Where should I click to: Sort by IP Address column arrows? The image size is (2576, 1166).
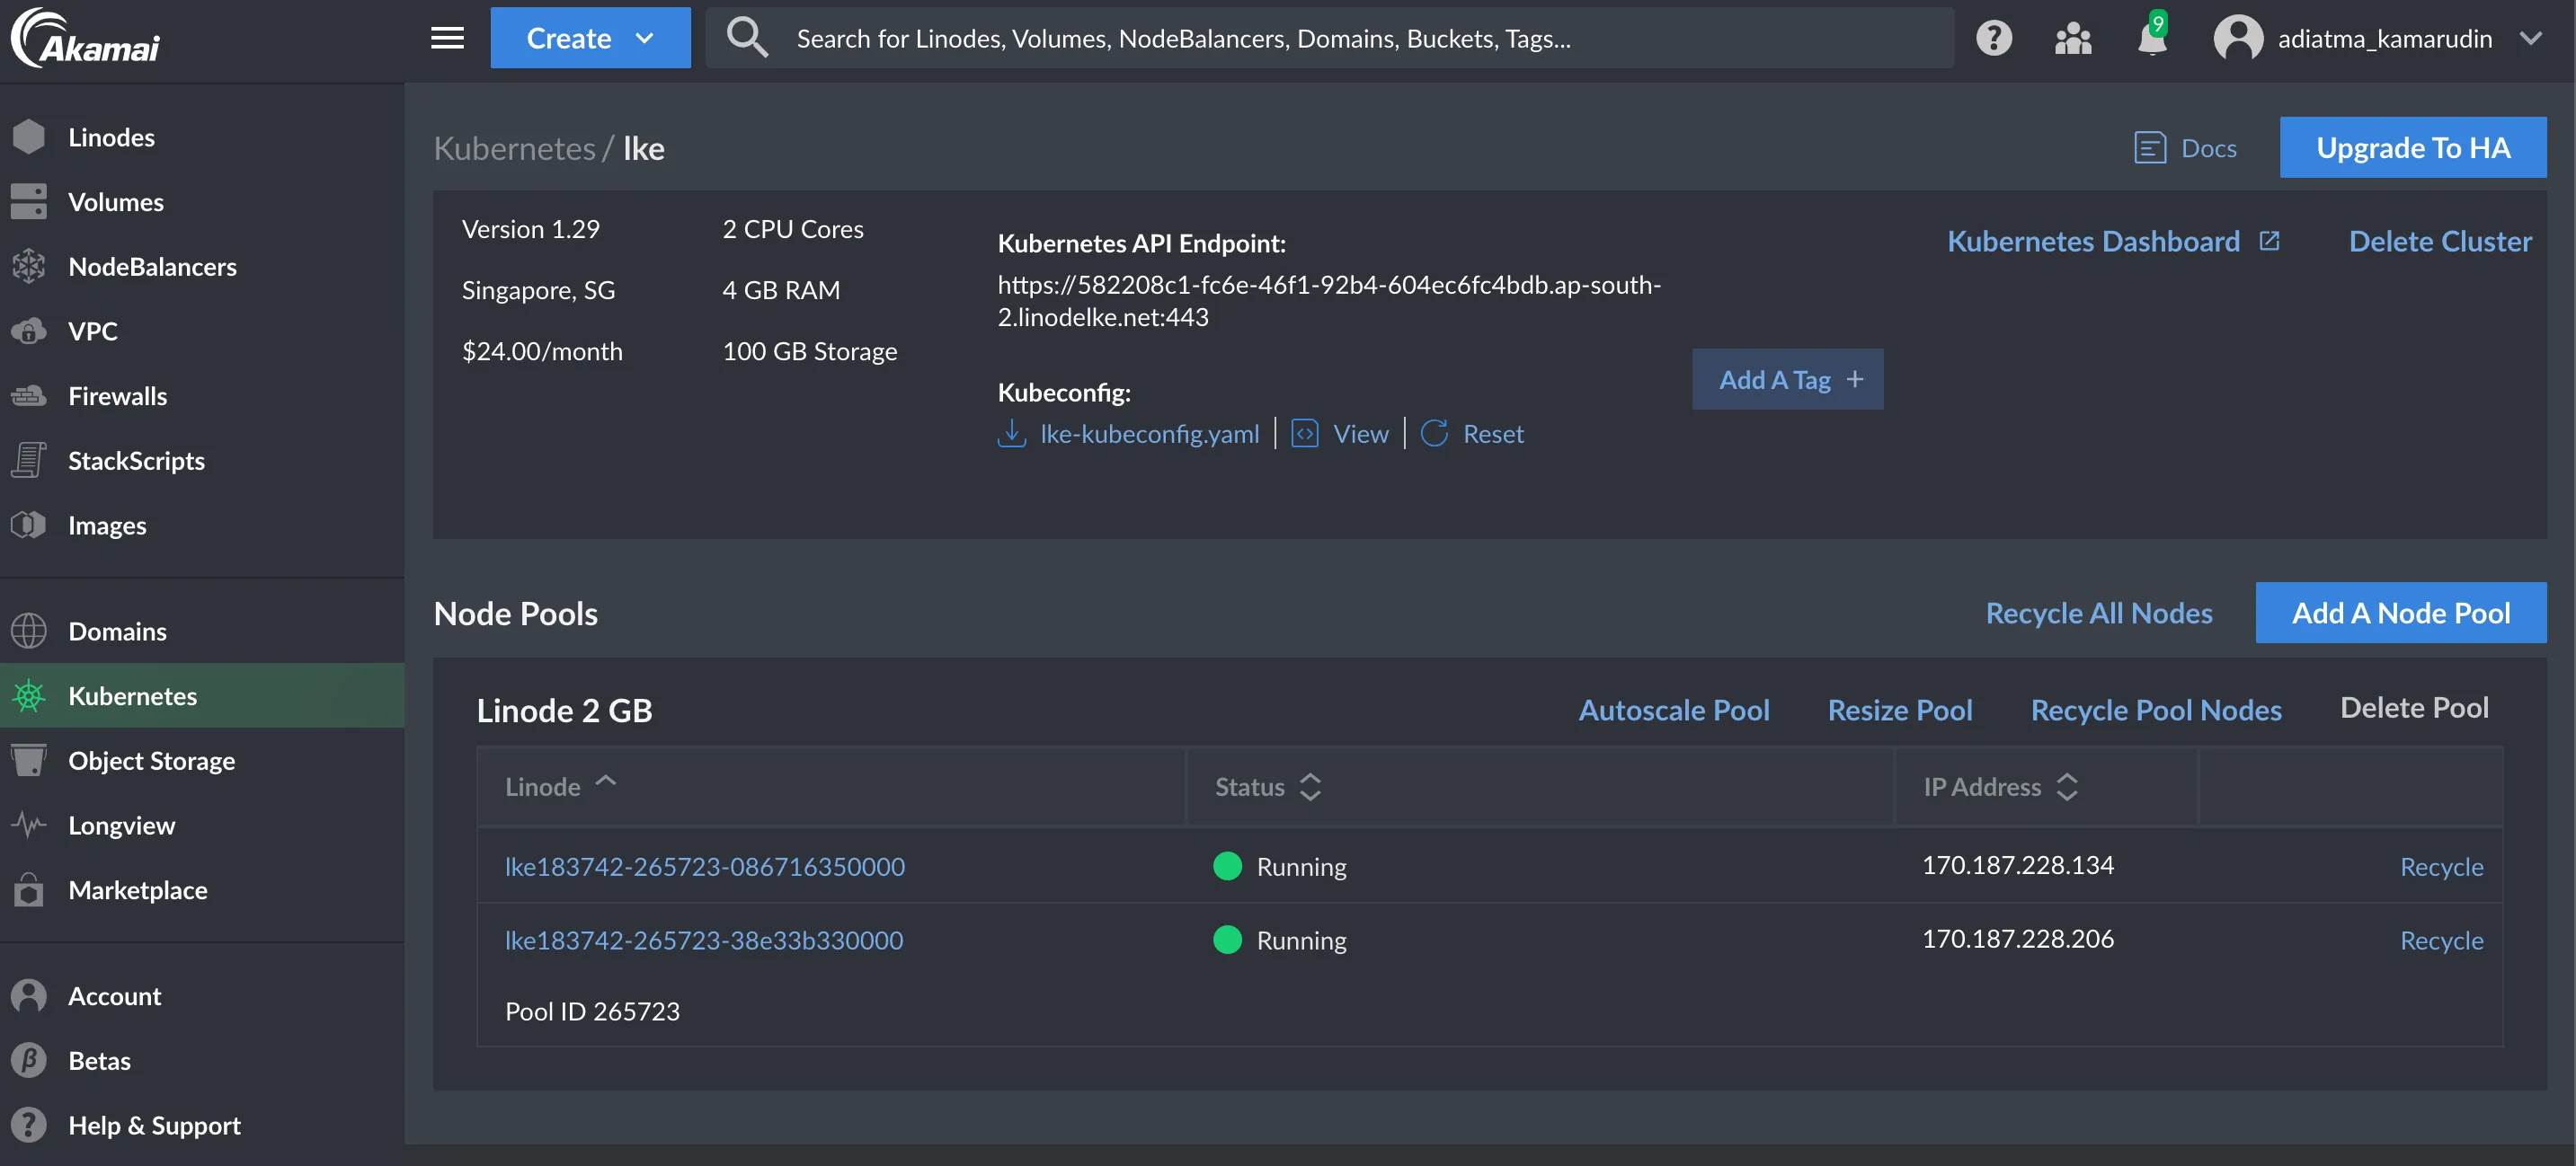(2067, 786)
